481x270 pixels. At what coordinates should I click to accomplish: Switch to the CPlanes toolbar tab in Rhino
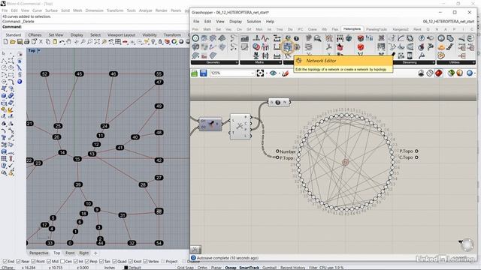[x=35, y=35]
